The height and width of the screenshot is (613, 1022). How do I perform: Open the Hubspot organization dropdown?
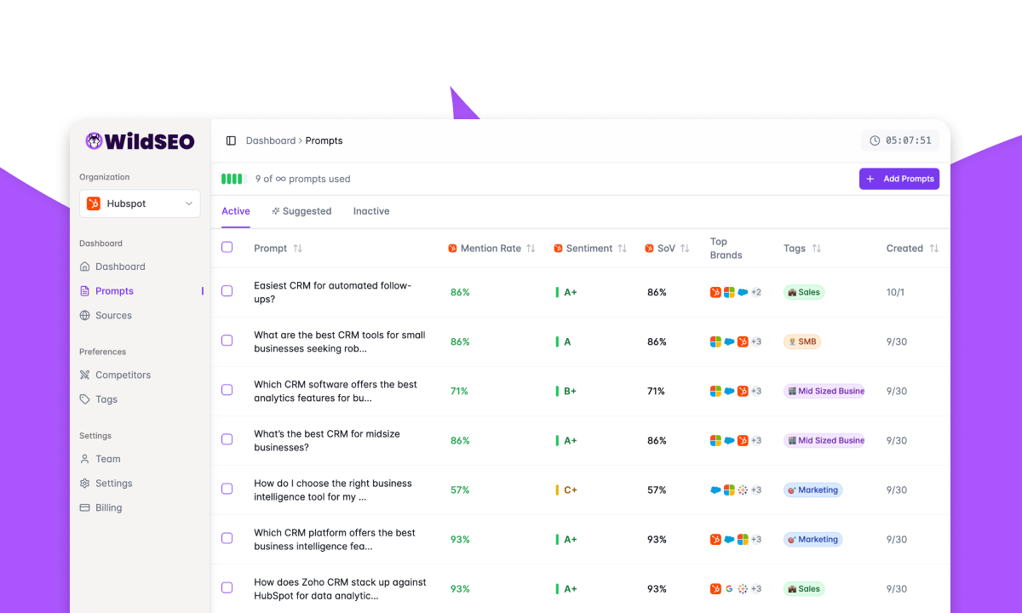tap(140, 203)
